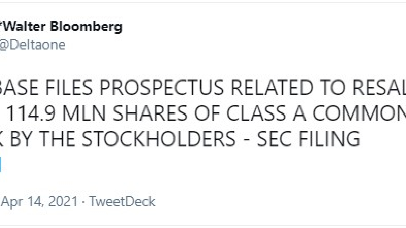Click the word Bloomberg in display name
Viewport: 406px width, 228px height.
coord(90,27)
